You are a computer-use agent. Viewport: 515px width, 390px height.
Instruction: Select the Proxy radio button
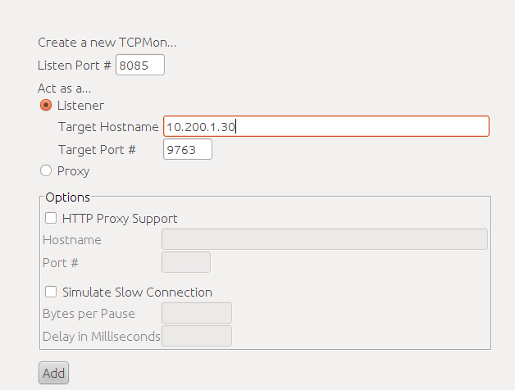(46, 170)
